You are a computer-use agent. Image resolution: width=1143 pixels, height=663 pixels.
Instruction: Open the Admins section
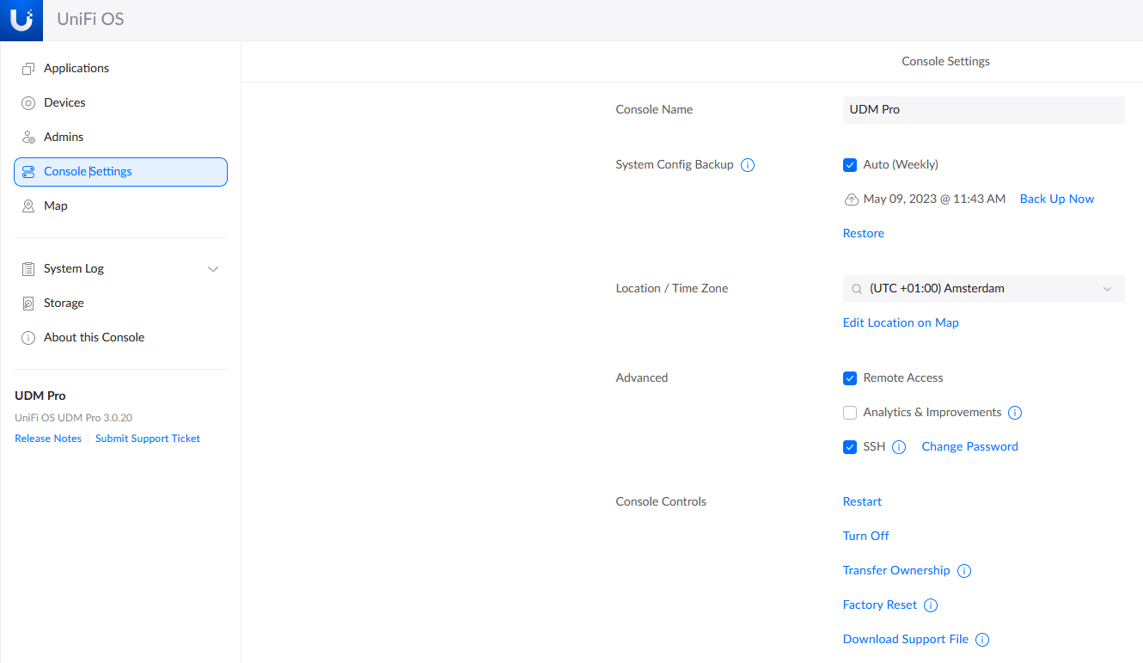(x=120, y=138)
